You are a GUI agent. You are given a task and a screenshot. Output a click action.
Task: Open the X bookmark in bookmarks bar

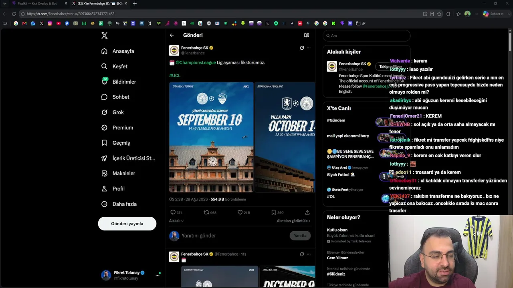click(x=41, y=24)
